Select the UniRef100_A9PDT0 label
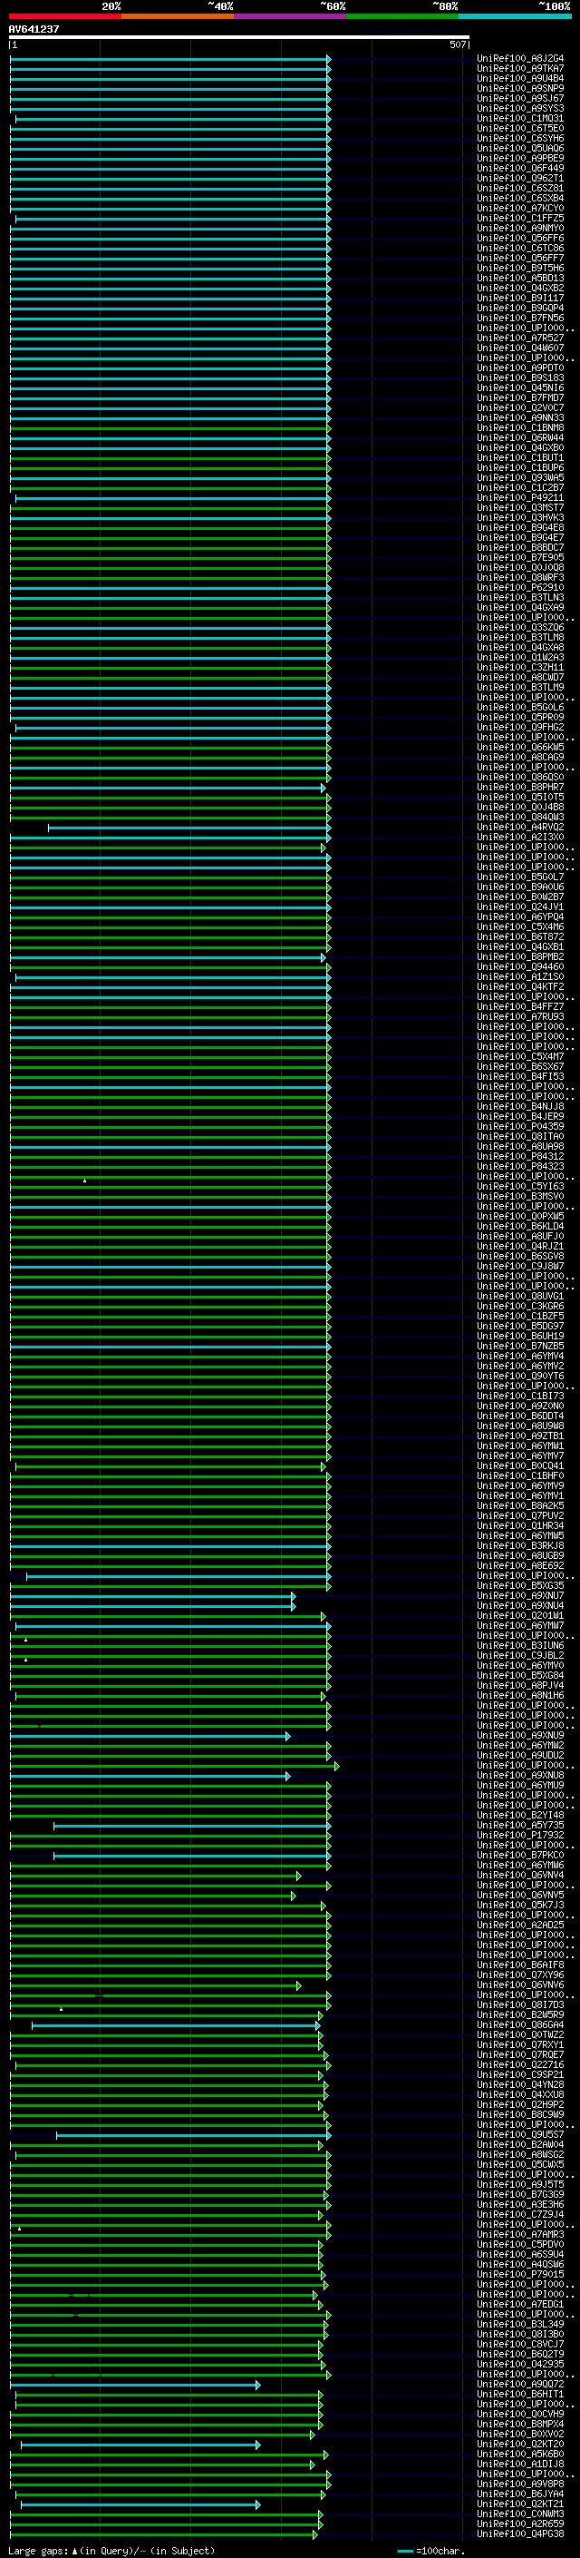Image resolution: width=580 pixels, height=2558 pixels. click(520, 368)
